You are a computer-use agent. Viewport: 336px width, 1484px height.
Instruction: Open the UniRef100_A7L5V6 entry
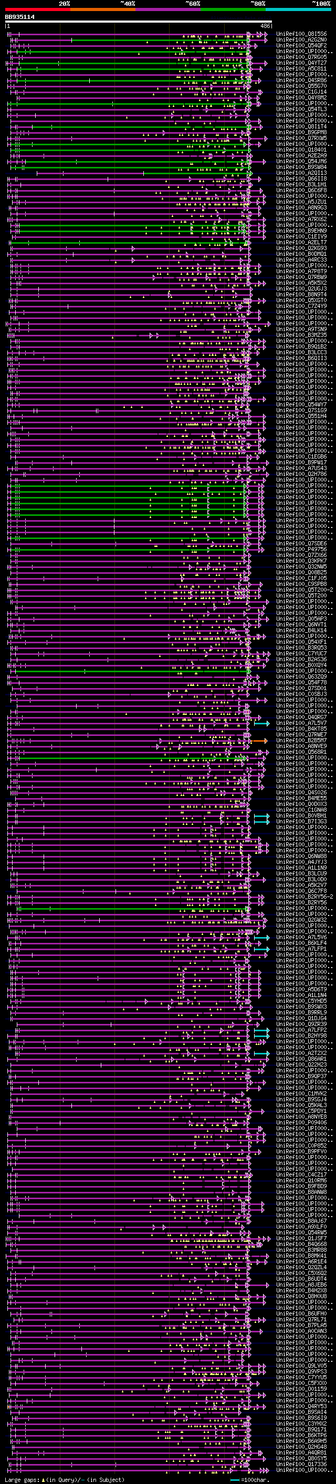coord(301,937)
